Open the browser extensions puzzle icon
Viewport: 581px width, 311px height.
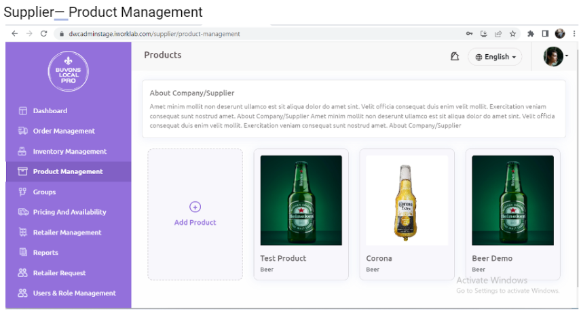click(531, 34)
